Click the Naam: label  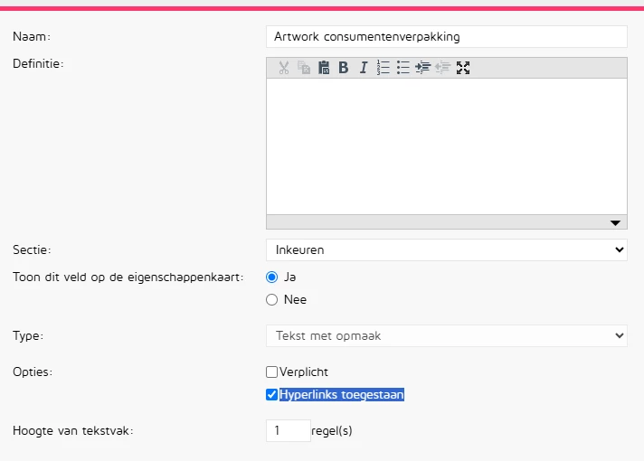(32, 36)
